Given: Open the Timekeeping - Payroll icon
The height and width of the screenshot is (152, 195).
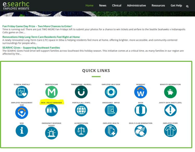Looking at the screenshot, I should (81, 92).
